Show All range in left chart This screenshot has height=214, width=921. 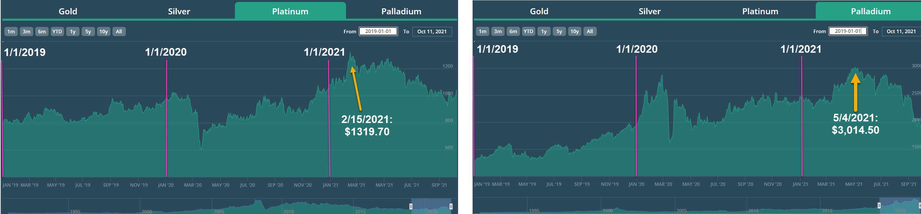click(x=119, y=31)
